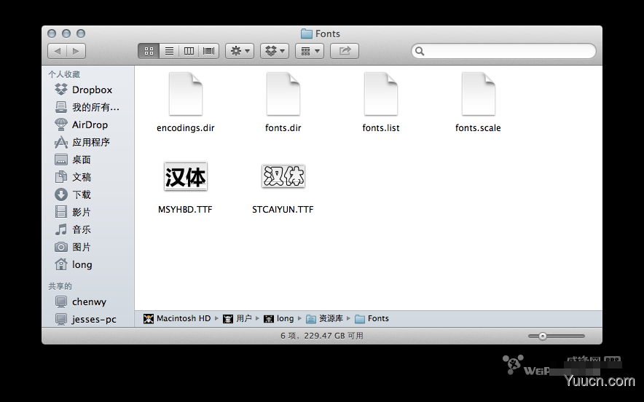Click the 个人收藏 sidebar header

click(64, 74)
